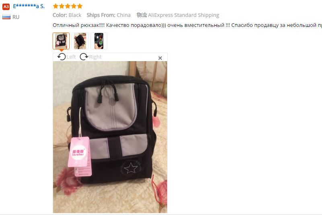The height and width of the screenshot is (215, 322).
Task: Click the RU country label
Action: pos(16,17)
